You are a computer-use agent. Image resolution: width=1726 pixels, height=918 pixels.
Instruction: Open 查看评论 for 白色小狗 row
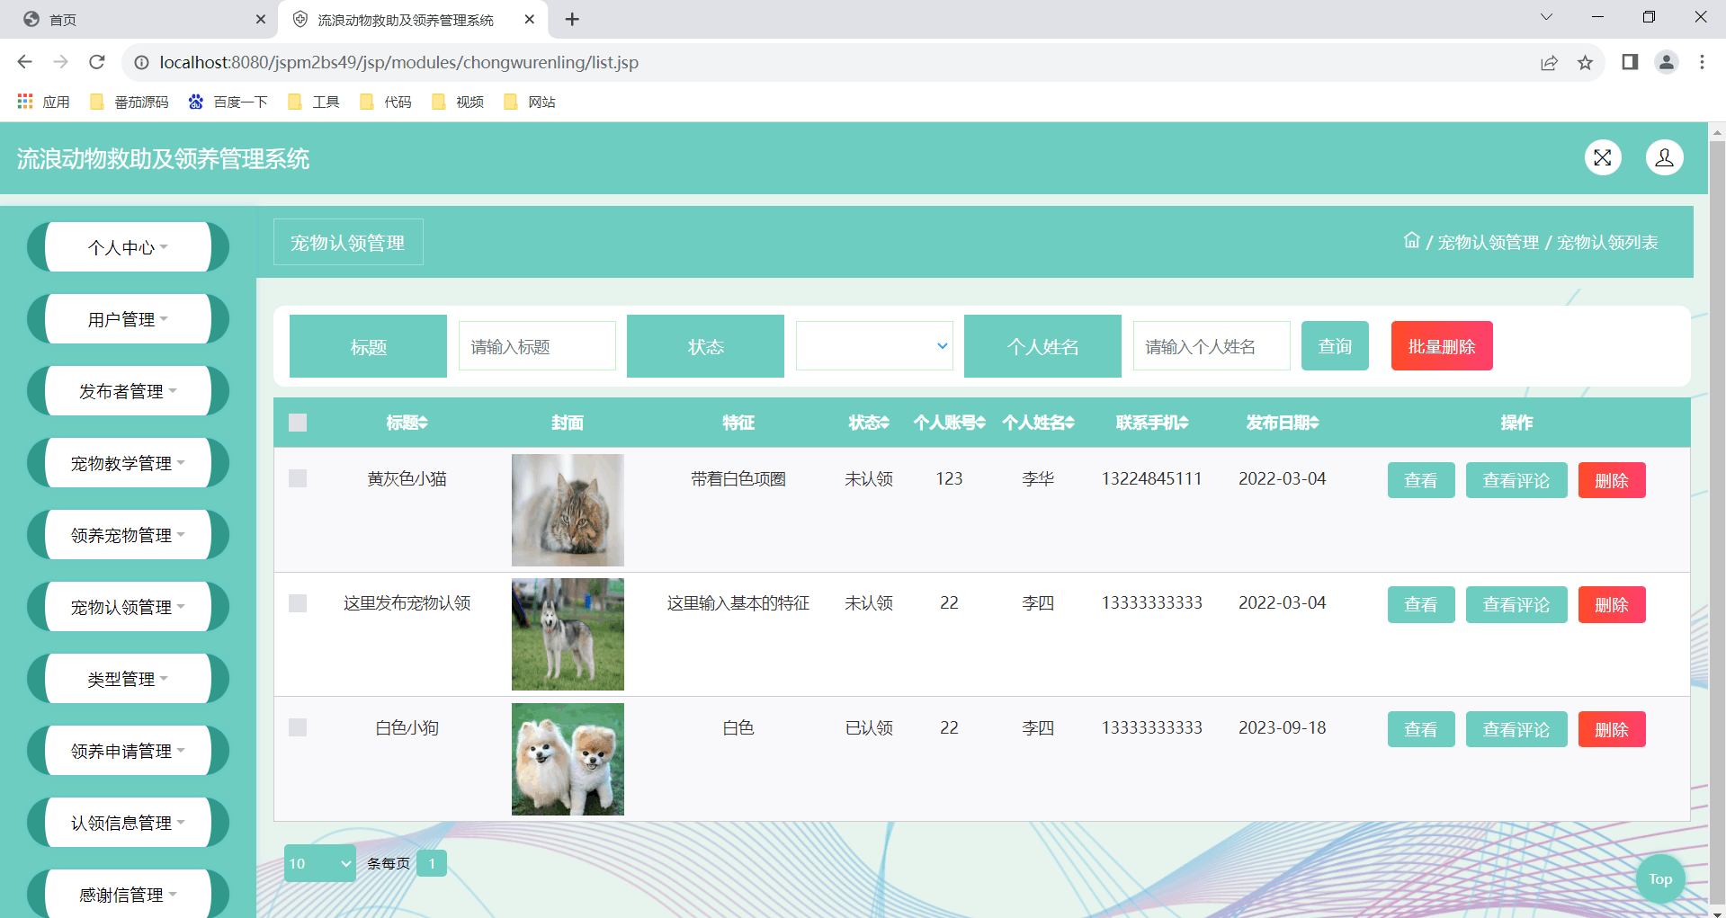point(1516,729)
